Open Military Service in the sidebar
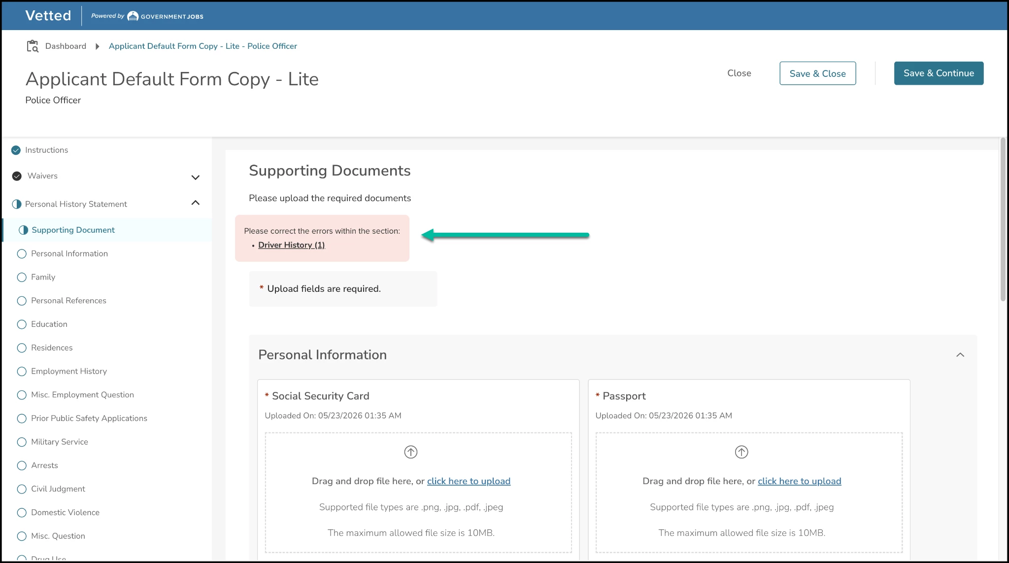 (x=60, y=442)
